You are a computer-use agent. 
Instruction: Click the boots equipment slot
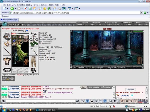[33, 70]
